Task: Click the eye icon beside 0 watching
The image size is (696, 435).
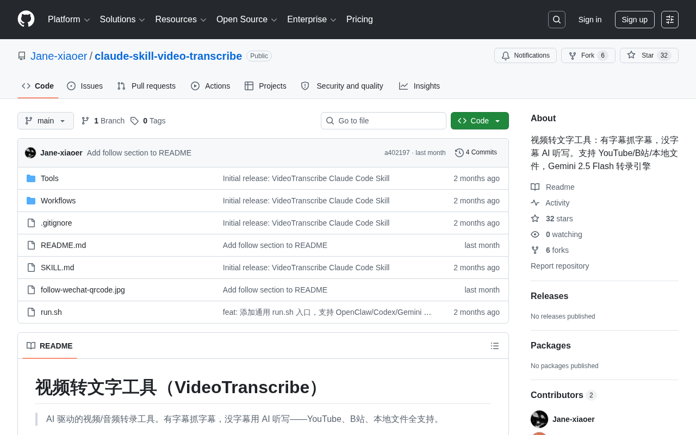Action: (535, 234)
